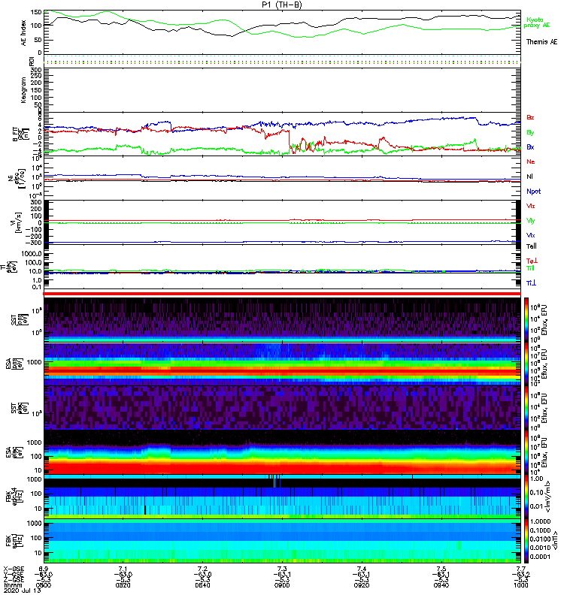The height and width of the screenshot is (601, 564).
Task: Click the ESA ions Eflux color bar
Action: tap(526, 364)
